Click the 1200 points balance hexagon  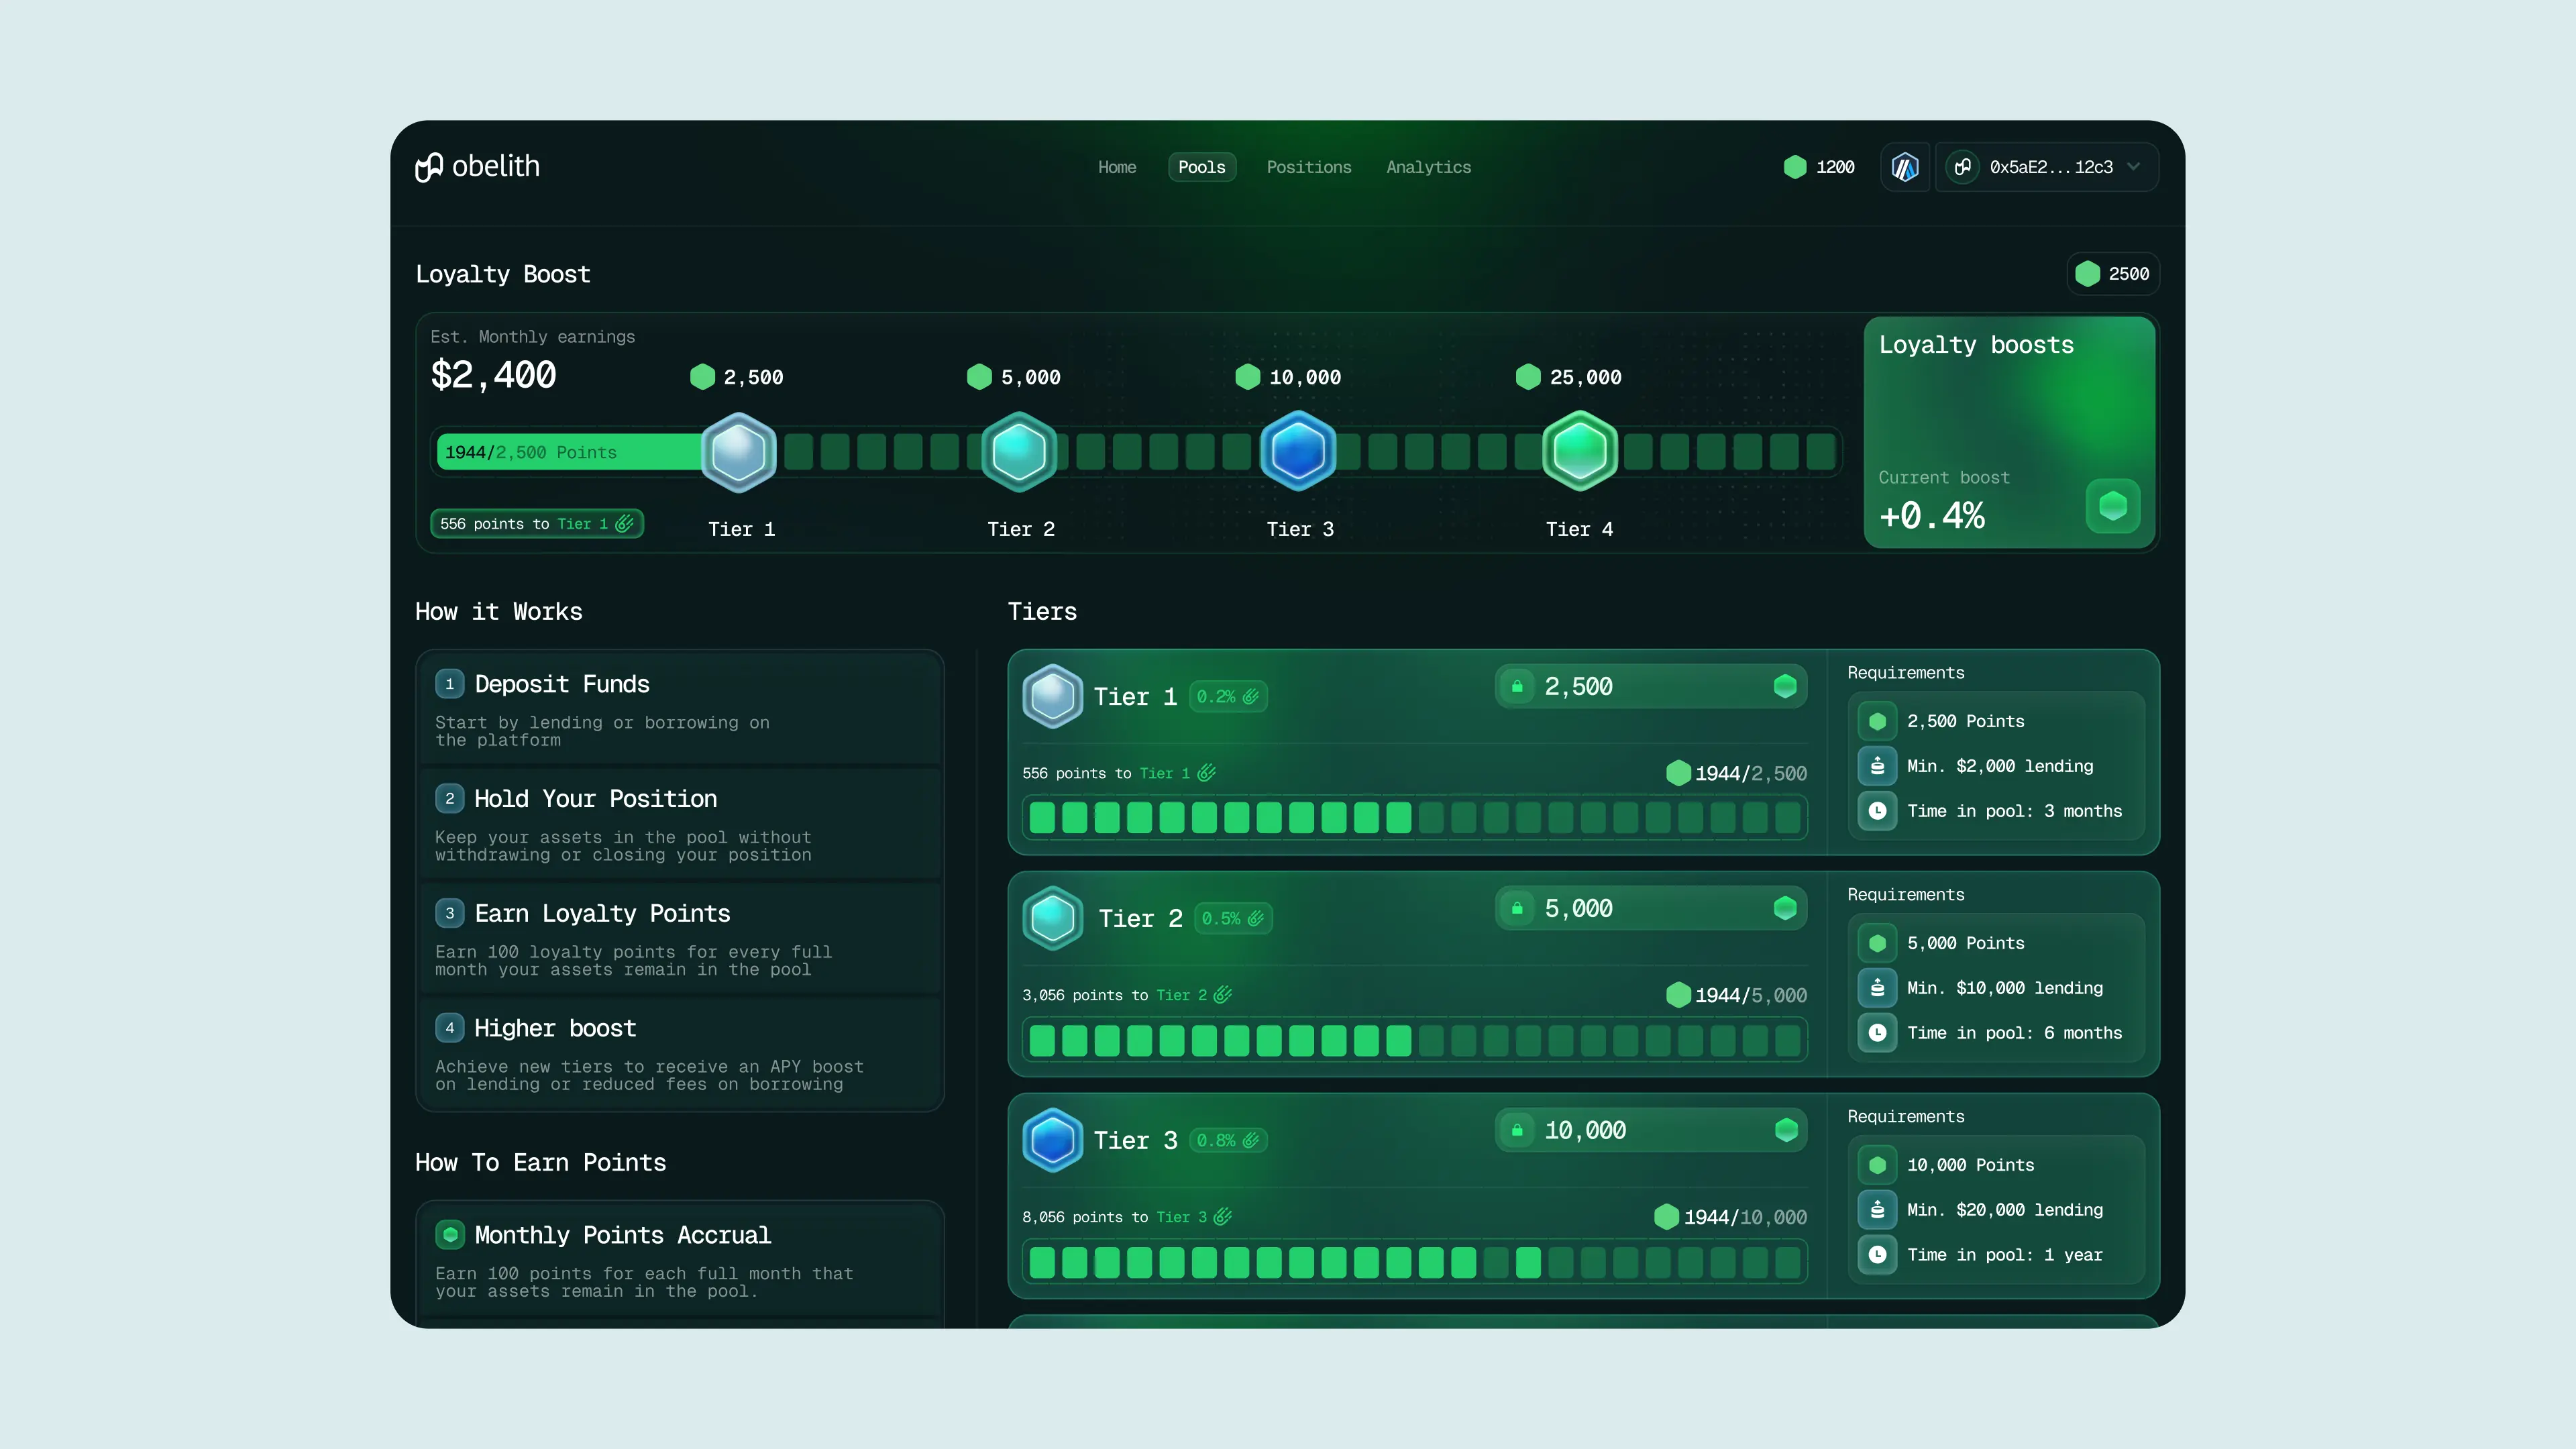[x=1795, y=167]
